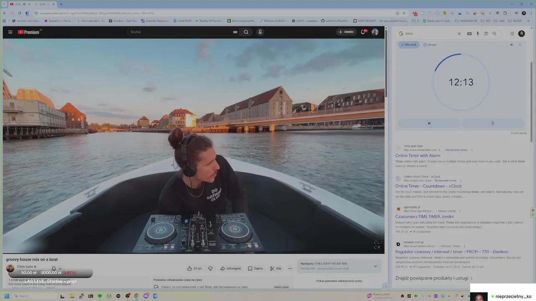This screenshot has width=536, height=301.
Task: Open 'Online Timer - Countdown - vClock' result
Action: pyautogui.click(x=428, y=186)
